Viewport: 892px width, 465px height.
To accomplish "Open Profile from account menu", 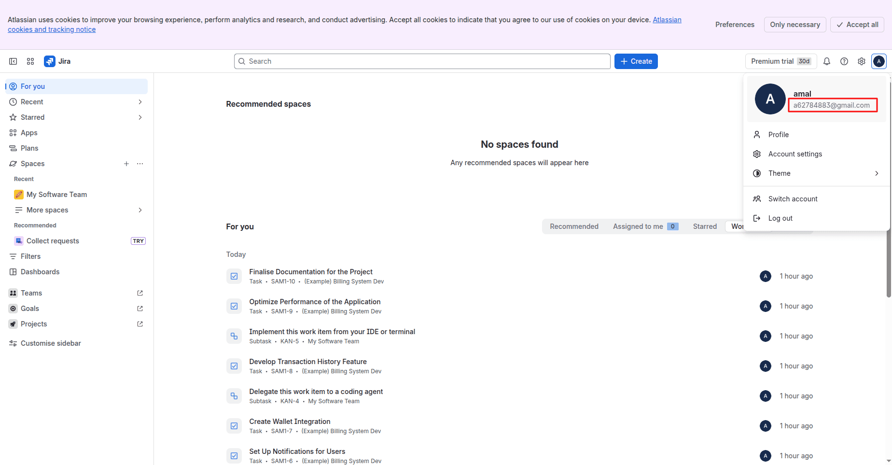I will 817,135.
